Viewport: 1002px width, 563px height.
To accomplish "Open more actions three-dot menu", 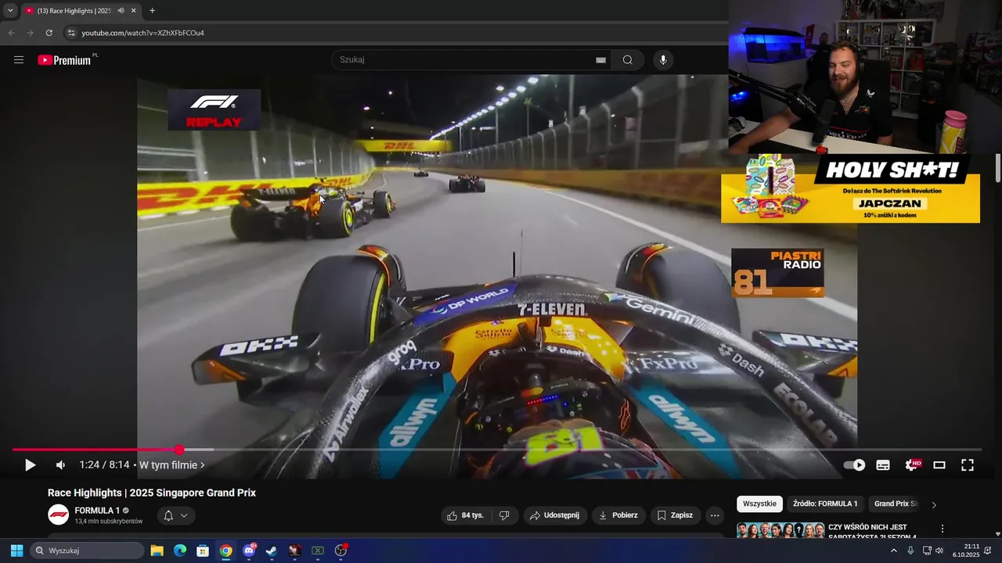I will click(715, 515).
